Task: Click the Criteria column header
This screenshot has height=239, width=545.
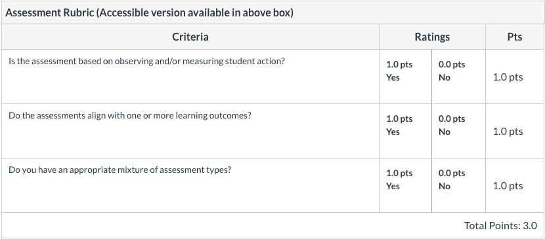Action: pos(190,37)
